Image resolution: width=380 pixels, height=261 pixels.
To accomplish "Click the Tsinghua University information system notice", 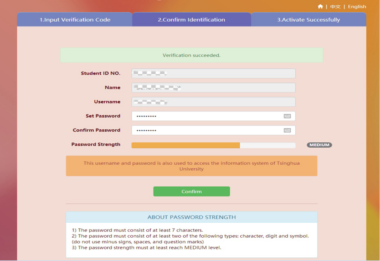I will coord(191,166).
